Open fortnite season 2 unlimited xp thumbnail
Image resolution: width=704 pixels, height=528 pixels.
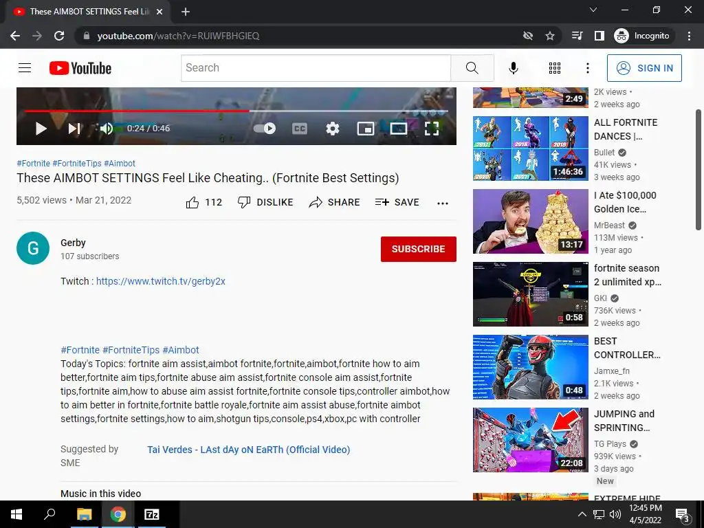pos(530,294)
